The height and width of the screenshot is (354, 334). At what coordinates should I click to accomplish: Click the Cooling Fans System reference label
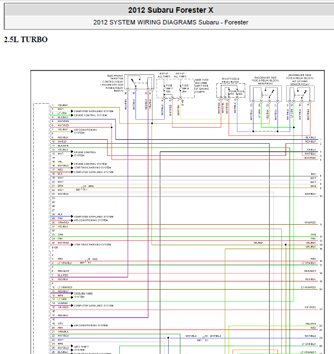point(83,295)
